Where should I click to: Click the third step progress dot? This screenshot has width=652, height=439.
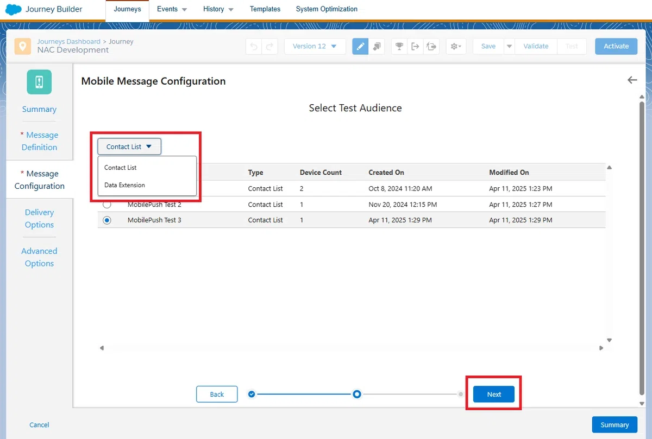tap(461, 395)
